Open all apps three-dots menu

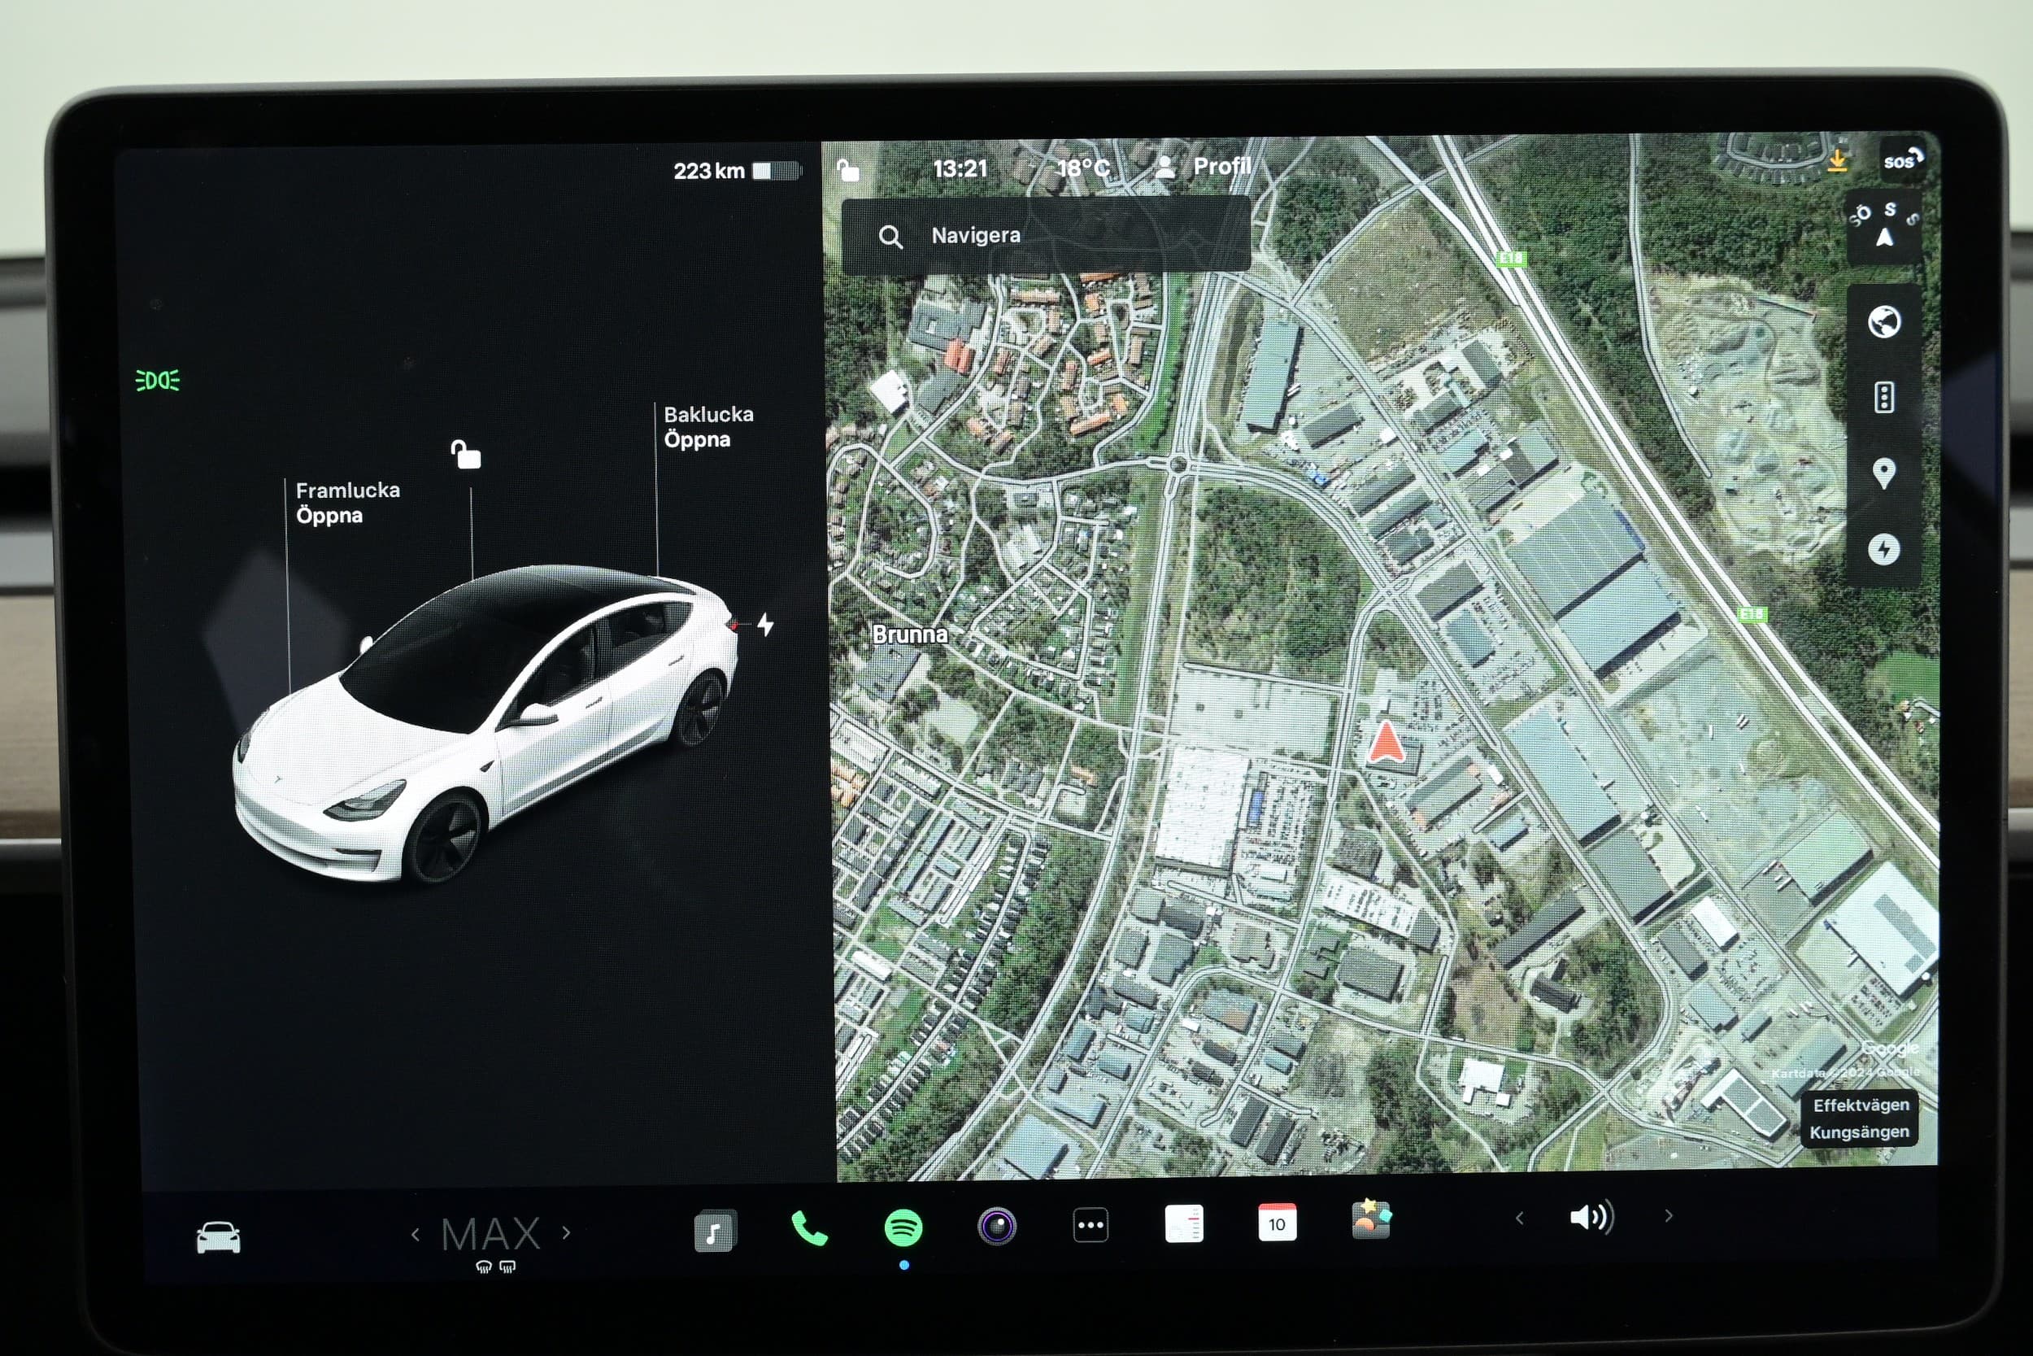click(1090, 1224)
